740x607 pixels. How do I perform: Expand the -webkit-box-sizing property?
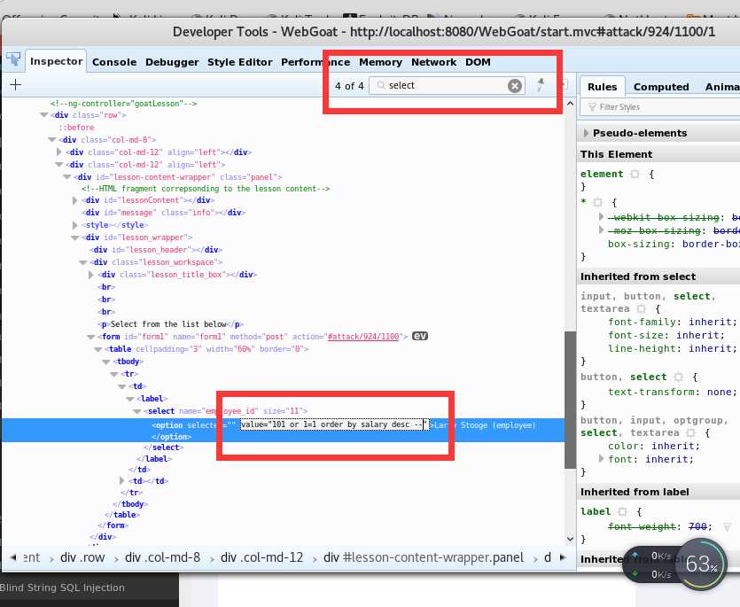601,216
